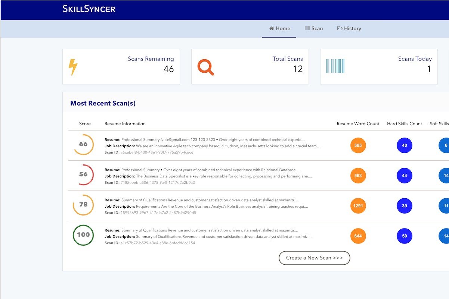Click the Scans Today label
449x299 pixels.
[415, 59]
